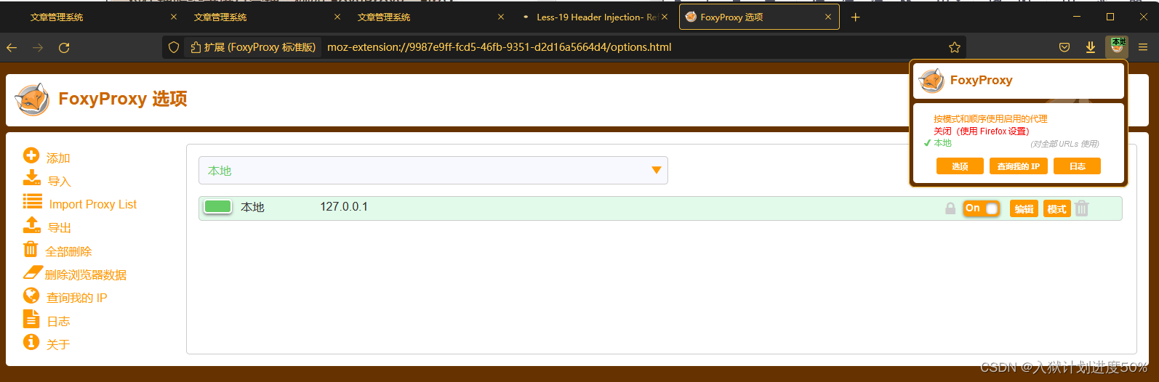Click the 本地 name in the proxy row
Viewport: 1159px width, 382px height.
(252, 208)
